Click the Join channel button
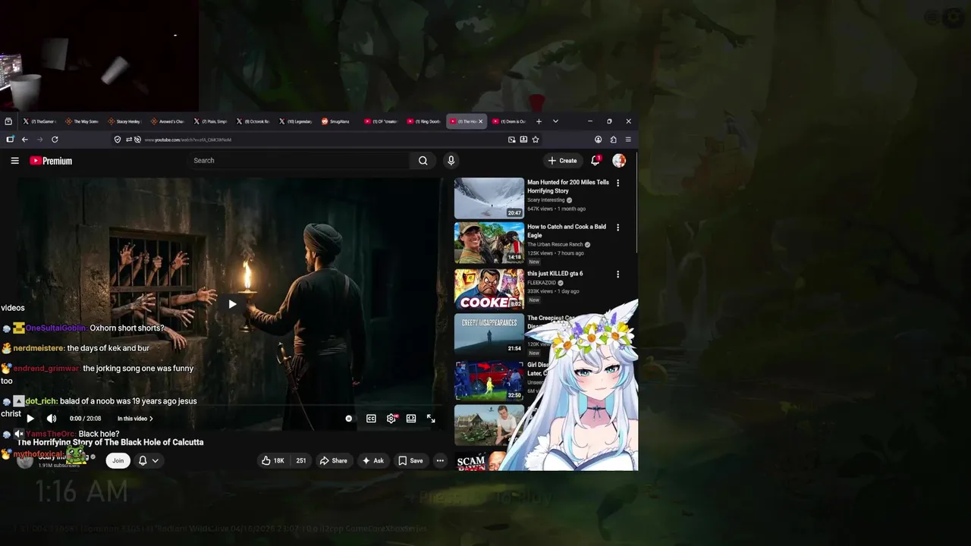The image size is (971, 546). click(118, 460)
